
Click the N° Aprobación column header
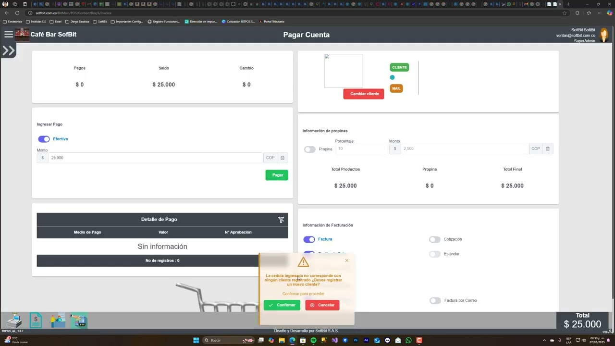tap(238, 232)
